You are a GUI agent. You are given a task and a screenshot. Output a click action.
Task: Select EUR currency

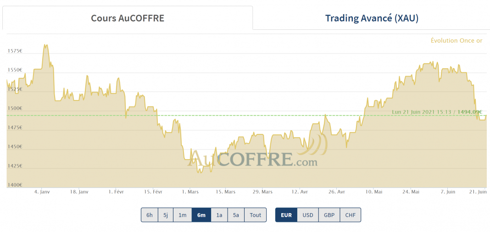pyautogui.click(x=286, y=215)
